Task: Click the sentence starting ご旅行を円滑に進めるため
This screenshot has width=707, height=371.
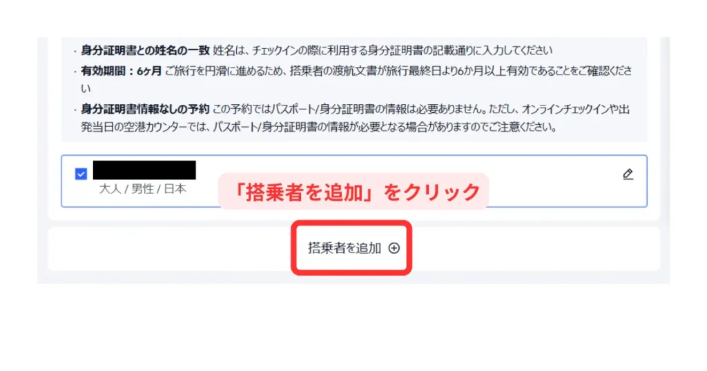Action: pyautogui.click(x=398, y=71)
